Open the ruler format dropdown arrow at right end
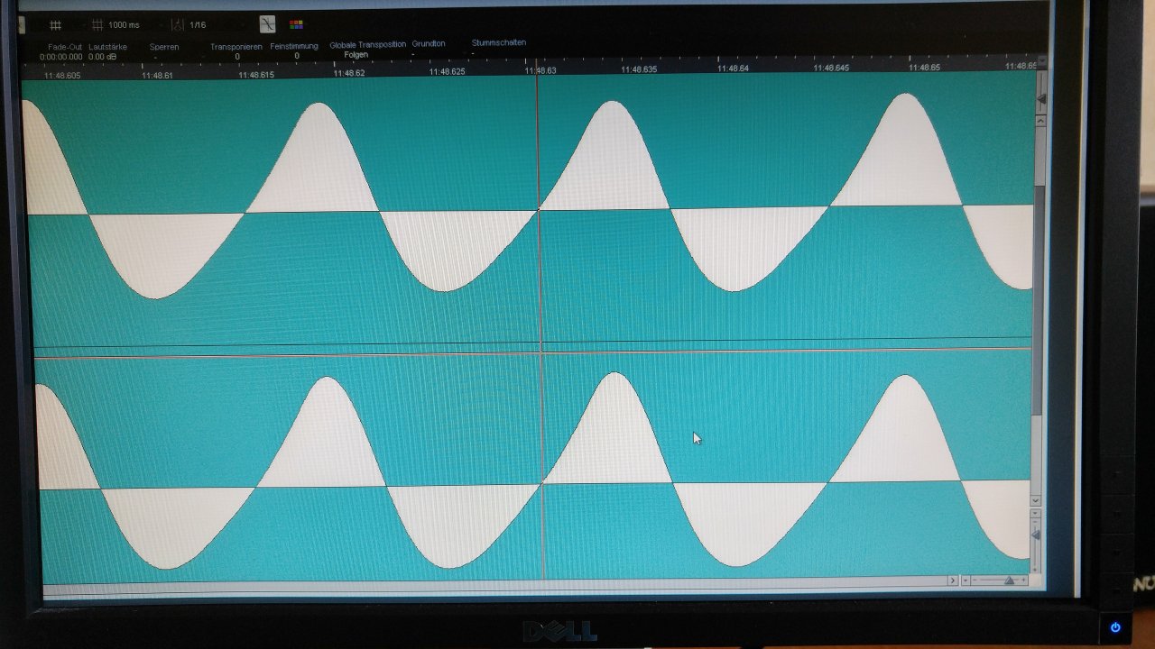 pos(1041,62)
